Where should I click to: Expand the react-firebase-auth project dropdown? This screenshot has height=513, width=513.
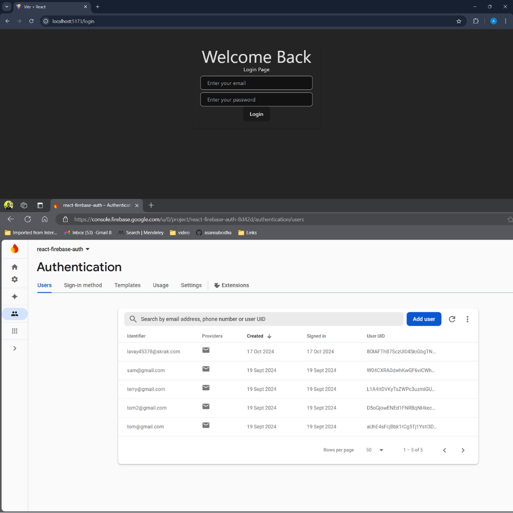[87, 249]
